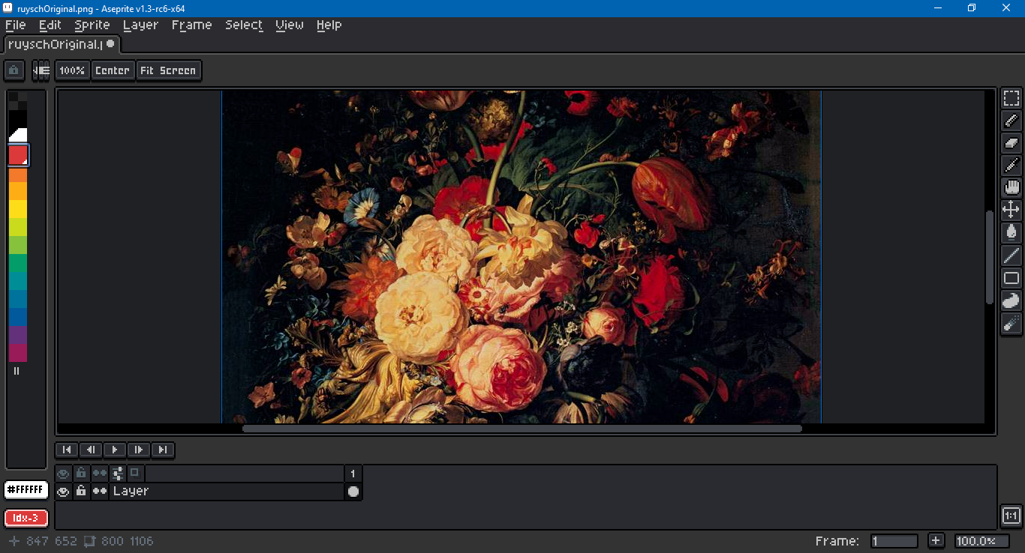This screenshot has height=553, width=1025.
Task: Select the Paint Bucket tool
Action: tap(1011, 233)
